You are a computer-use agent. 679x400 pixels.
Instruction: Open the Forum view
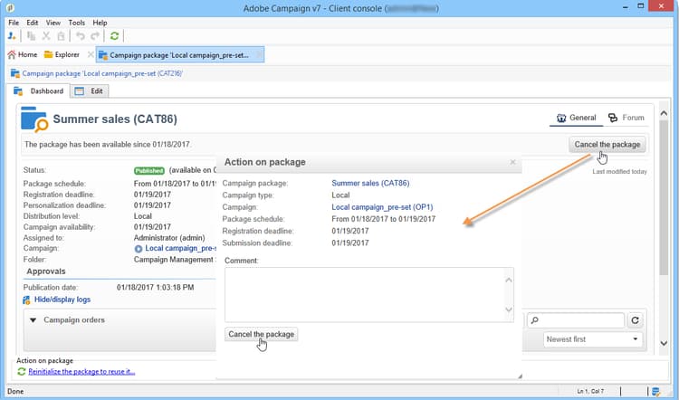click(626, 118)
